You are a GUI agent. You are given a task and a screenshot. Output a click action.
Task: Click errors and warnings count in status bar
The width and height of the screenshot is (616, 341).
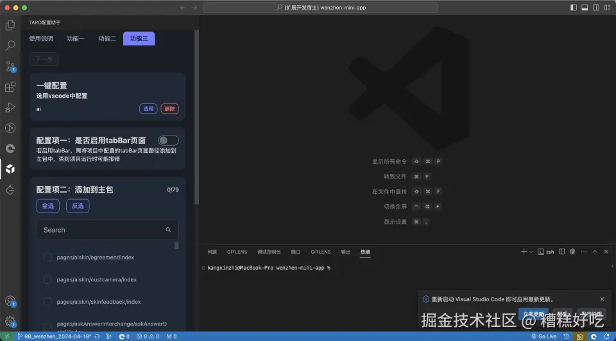148,337
